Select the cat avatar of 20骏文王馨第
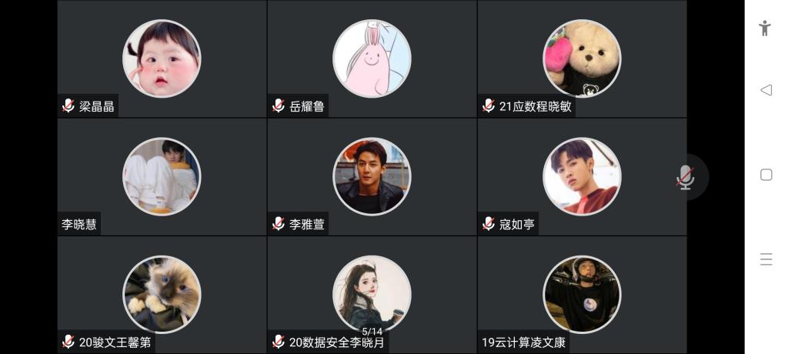Viewport: 788px width, 354px height. [x=162, y=295]
